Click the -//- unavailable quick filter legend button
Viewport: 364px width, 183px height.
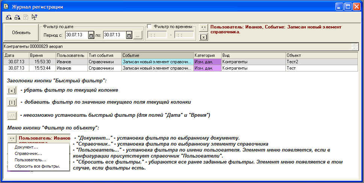[x=12, y=116]
